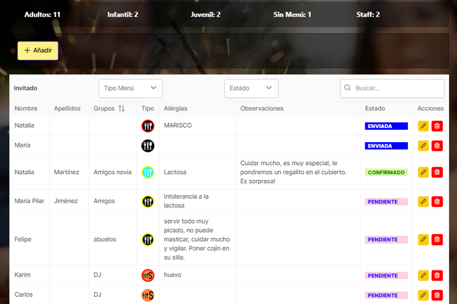
Task: Click Felipe's note about servir todo muy picado
Action: pos(197,239)
